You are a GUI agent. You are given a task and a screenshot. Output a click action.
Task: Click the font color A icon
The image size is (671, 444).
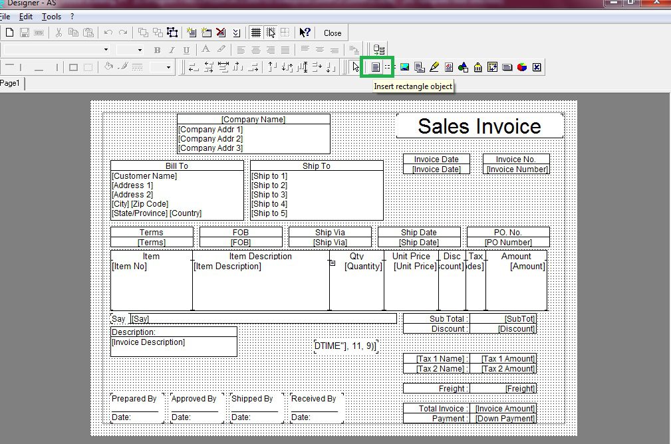(206, 50)
